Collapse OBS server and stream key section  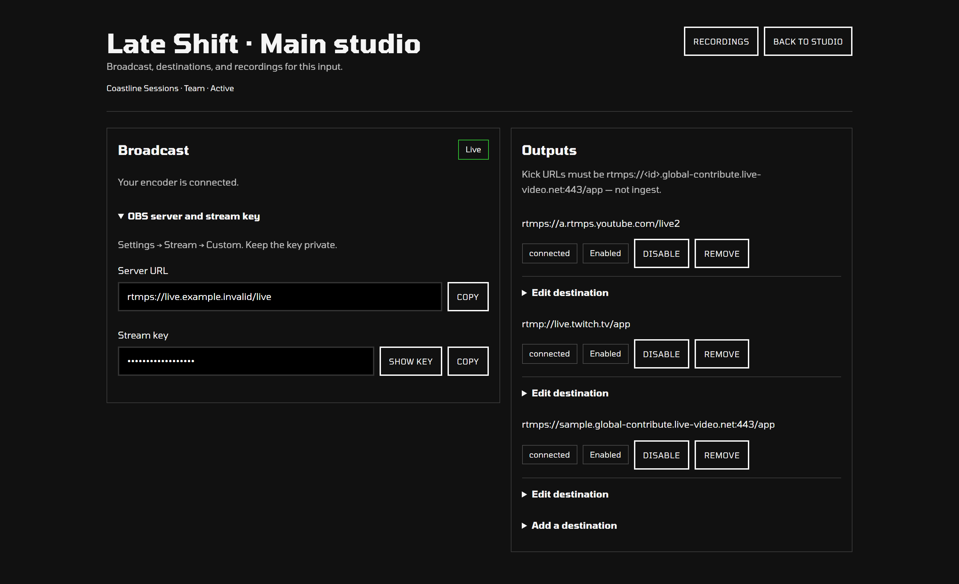pyautogui.click(x=189, y=216)
